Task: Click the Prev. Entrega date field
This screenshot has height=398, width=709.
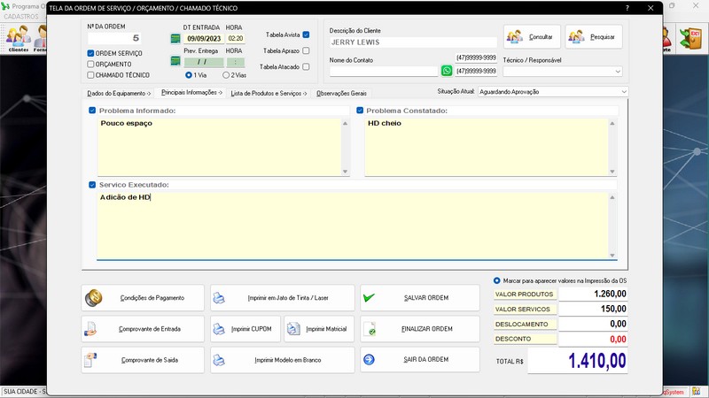Action: click(204, 62)
